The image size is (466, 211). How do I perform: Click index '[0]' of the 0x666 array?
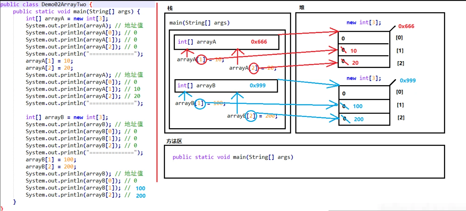399,37
